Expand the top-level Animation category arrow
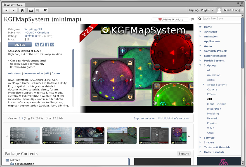246x167 pixels. (x=200, y=36)
